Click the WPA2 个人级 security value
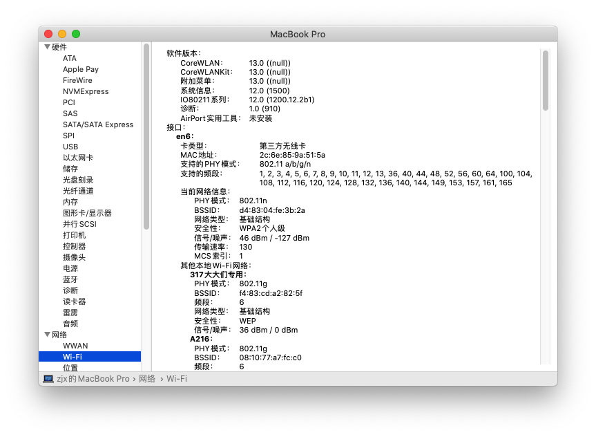Viewport: 596px width, 437px height. coord(262,228)
